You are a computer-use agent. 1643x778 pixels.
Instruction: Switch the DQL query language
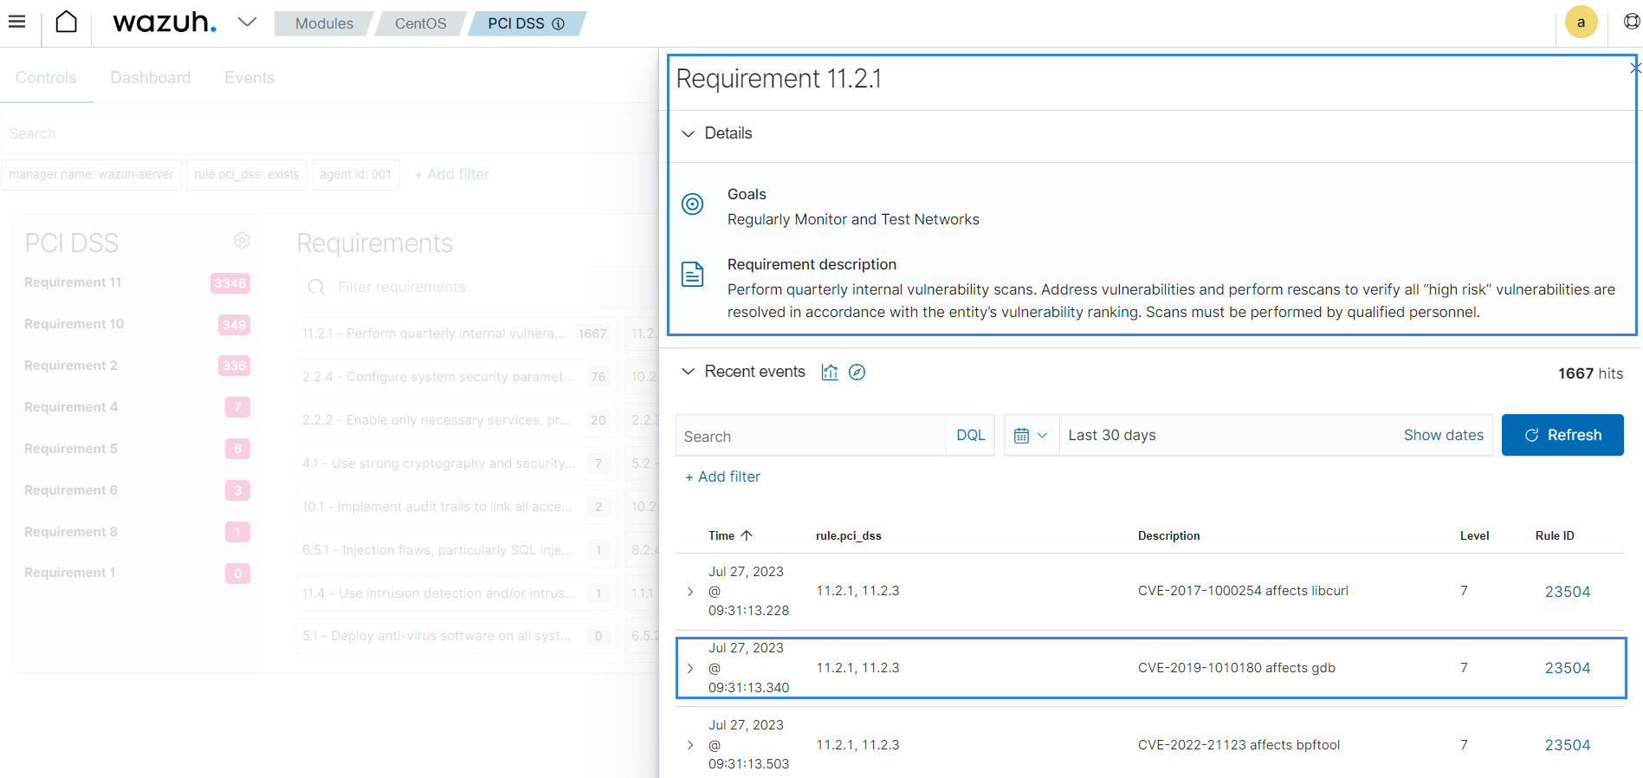coord(970,436)
